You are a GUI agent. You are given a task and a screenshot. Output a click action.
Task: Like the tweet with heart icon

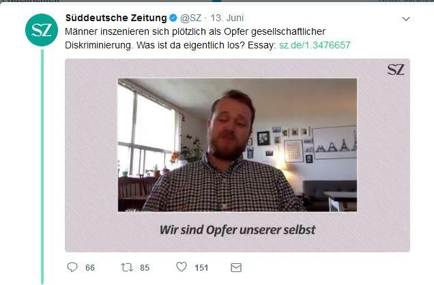click(182, 267)
